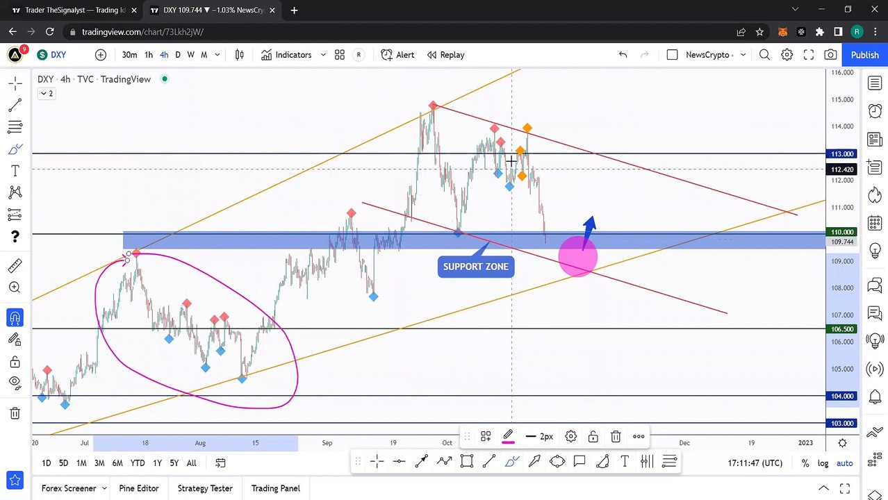Open the indicator templates grid icon

point(340,55)
